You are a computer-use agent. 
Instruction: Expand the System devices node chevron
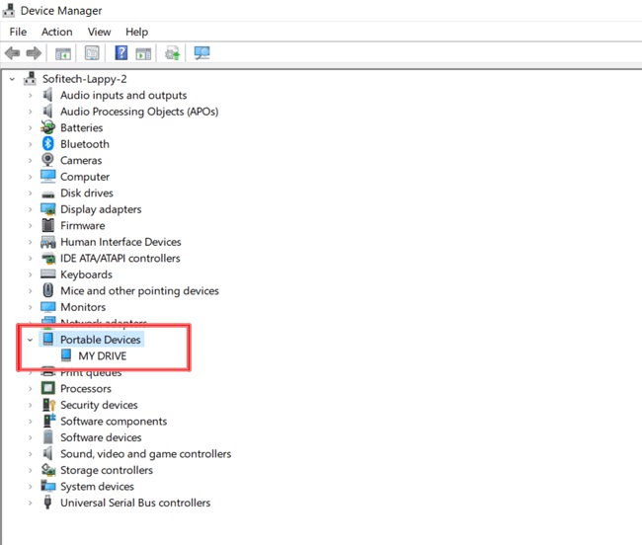click(x=30, y=487)
